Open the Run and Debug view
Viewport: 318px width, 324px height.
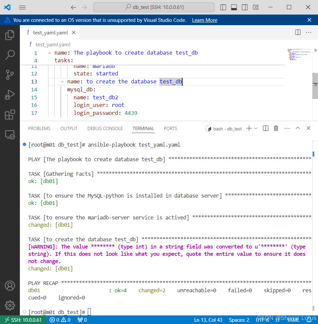coord(10,95)
